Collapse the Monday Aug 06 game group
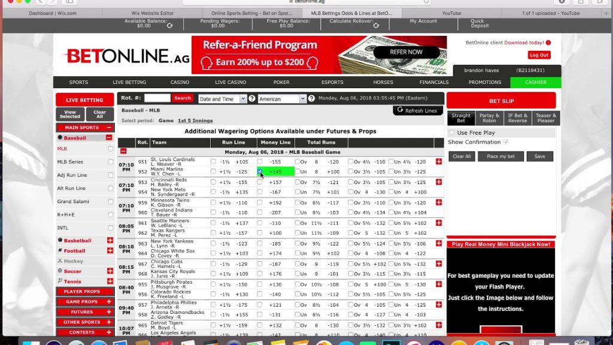The height and width of the screenshot is (345, 613). [x=123, y=152]
